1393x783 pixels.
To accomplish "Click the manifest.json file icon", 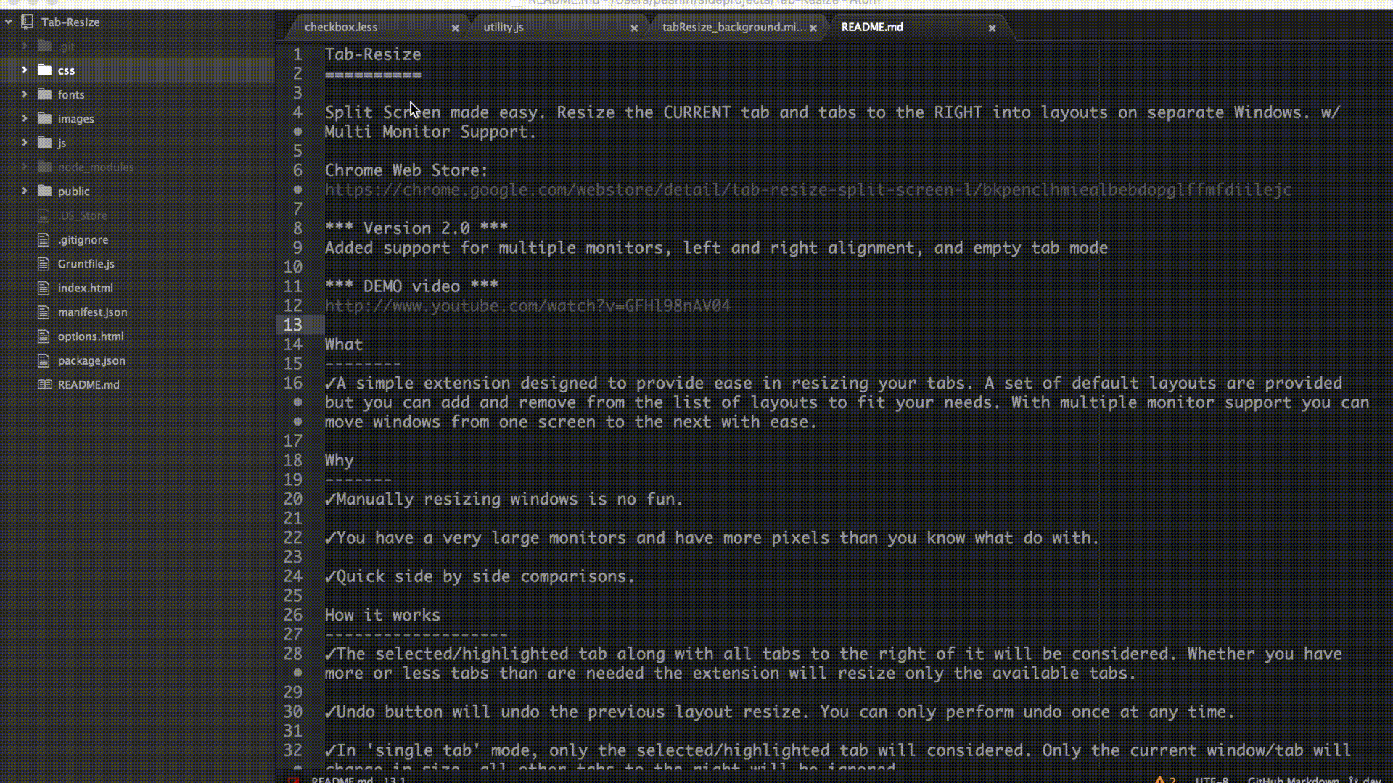I will 44,312.
